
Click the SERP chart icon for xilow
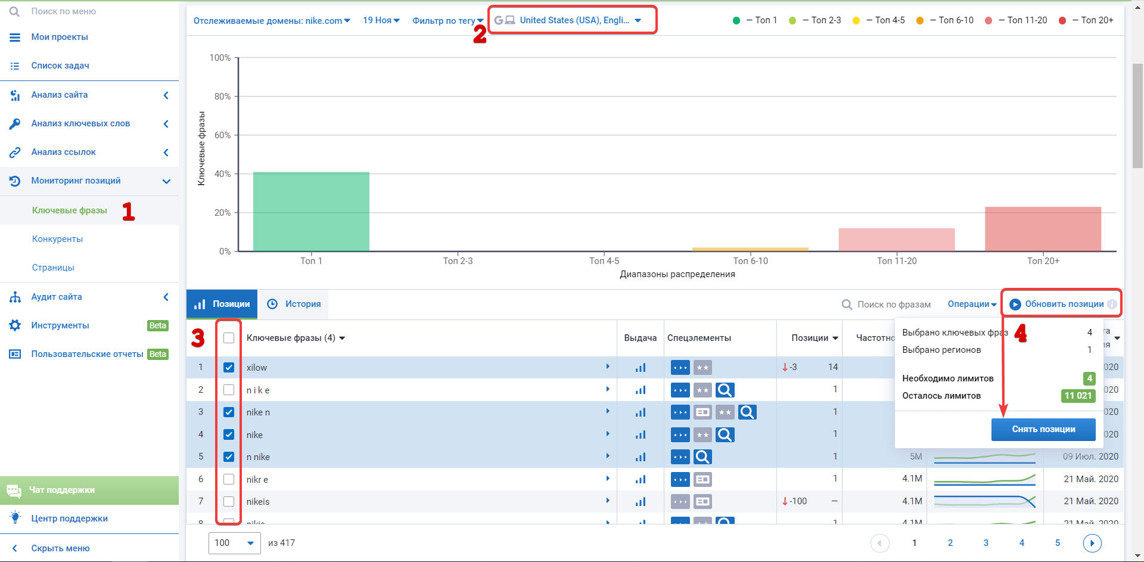coord(641,368)
